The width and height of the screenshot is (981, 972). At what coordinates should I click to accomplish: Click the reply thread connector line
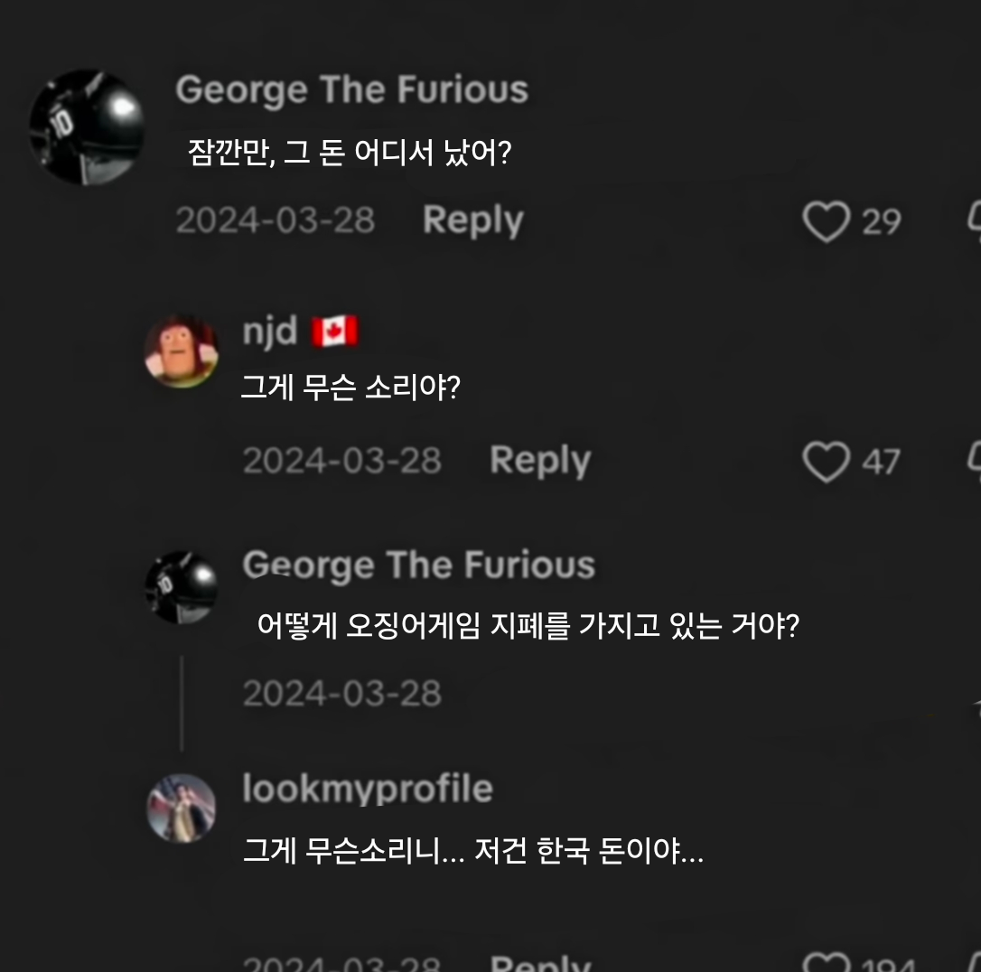point(182,704)
